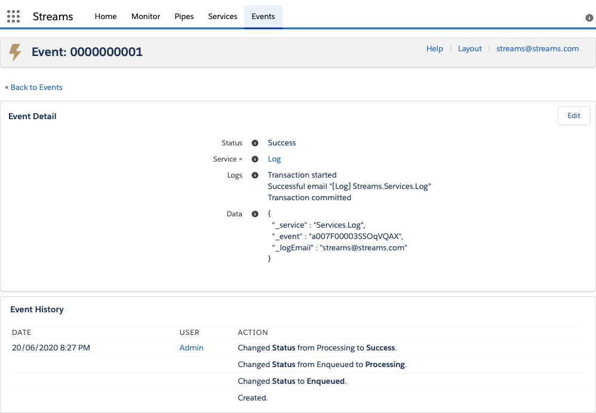The width and height of the screenshot is (596, 413).
Task: Open the app launcher grid icon
Action: coord(13,16)
